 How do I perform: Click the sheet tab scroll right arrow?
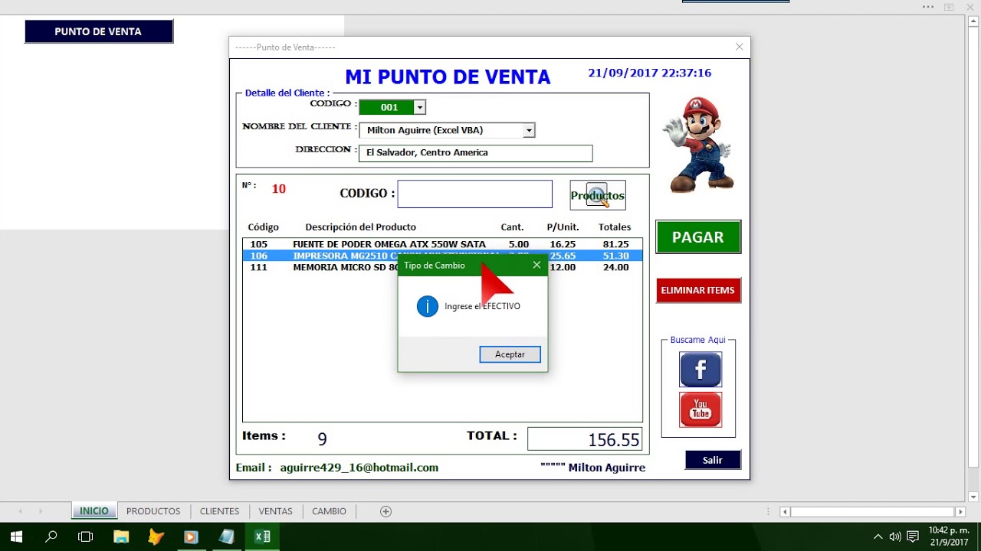point(40,511)
